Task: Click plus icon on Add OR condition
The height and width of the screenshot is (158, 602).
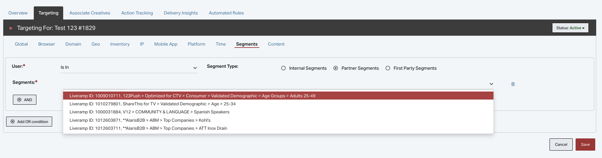Action: click(x=13, y=122)
